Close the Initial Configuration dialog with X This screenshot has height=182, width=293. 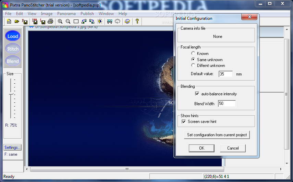click(x=249, y=17)
